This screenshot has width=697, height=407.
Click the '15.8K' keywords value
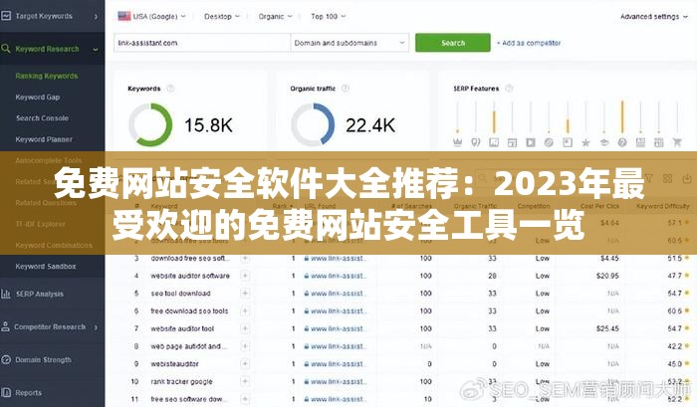pos(208,124)
